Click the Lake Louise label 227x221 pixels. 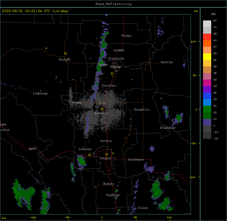[5, 127]
